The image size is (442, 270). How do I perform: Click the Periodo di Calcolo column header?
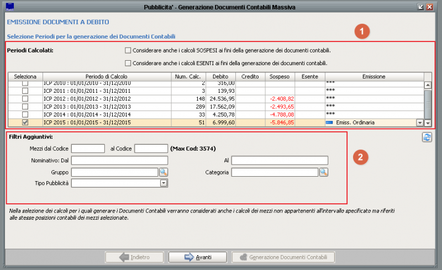click(x=106, y=76)
